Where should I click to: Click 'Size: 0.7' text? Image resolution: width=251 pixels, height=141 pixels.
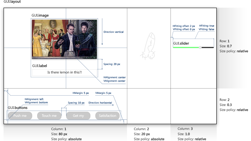point(226,46)
